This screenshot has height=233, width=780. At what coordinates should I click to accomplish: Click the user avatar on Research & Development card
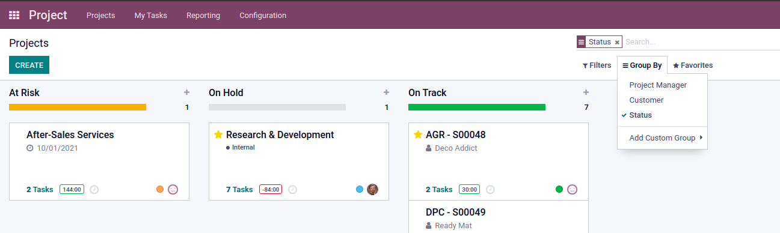[x=373, y=189]
